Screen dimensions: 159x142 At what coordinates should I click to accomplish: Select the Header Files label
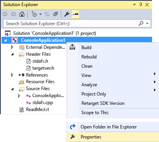point(38,54)
